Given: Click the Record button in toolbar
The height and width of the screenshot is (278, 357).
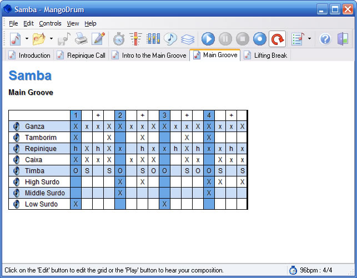Looking at the screenshot, I should (260, 39).
